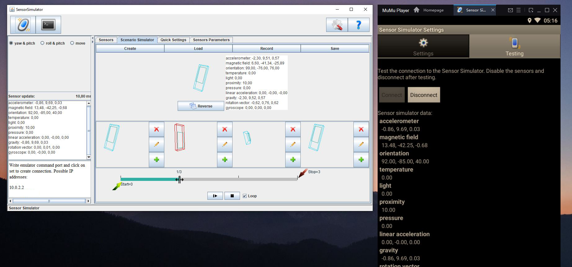Delete the first scenario state with red X

157,129
